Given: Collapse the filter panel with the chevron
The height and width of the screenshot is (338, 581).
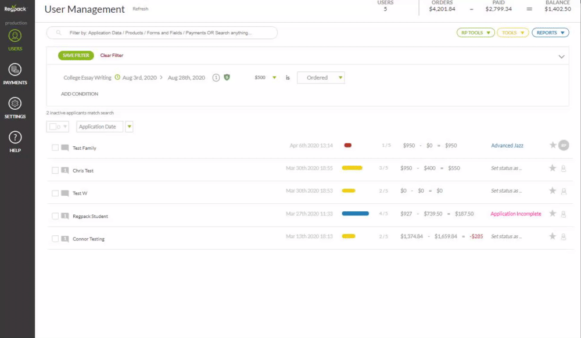Looking at the screenshot, I should click(561, 57).
